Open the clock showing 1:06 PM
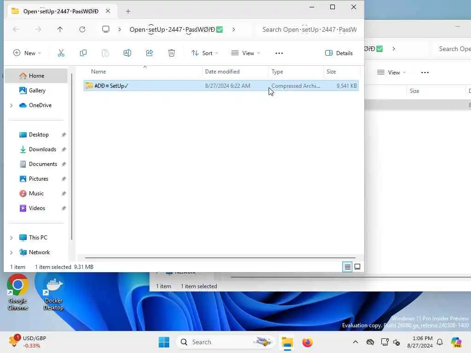This screenshot has width=471, height=353. (420, 342)
